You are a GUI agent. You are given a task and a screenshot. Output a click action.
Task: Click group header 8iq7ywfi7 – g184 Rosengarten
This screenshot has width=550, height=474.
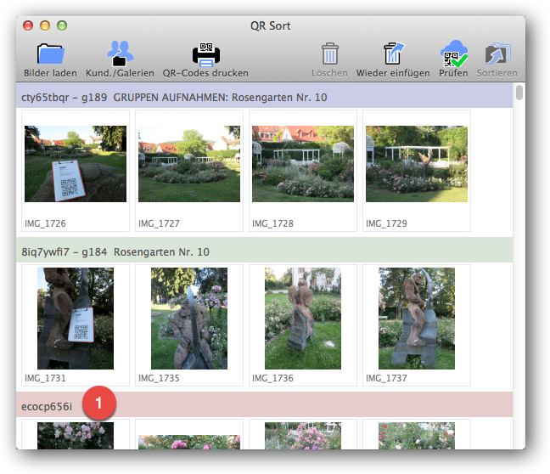[265, 251]
